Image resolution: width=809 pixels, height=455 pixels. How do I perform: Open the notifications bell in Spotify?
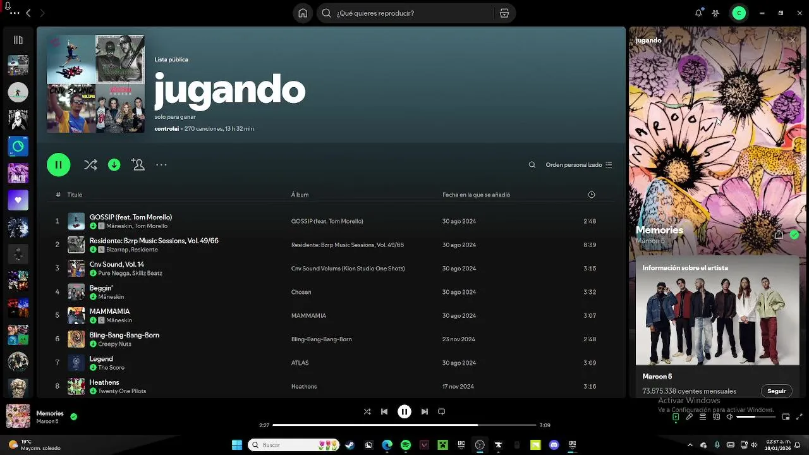pos(698,13)
